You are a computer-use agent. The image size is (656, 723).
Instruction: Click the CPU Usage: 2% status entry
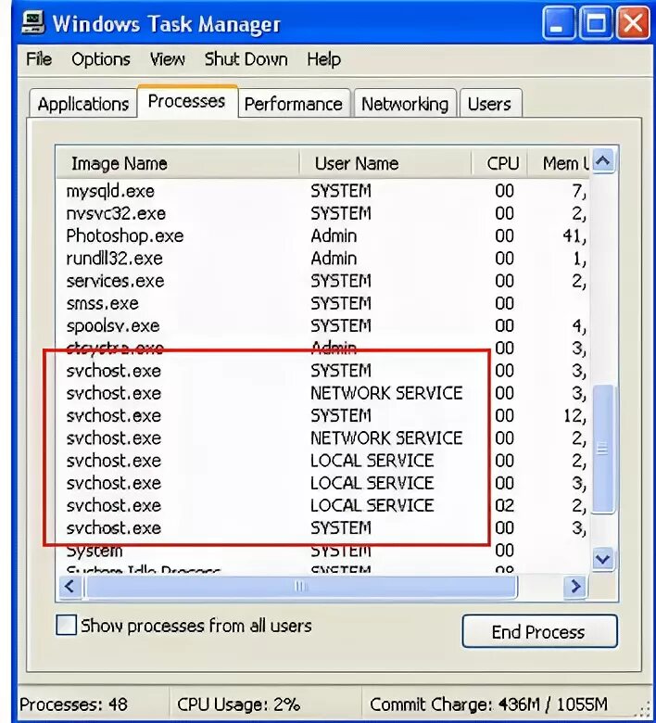[x=238, y=704]
